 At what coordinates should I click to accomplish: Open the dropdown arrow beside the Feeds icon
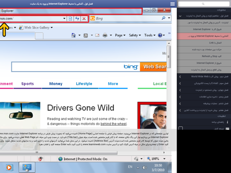pos(92,35)
